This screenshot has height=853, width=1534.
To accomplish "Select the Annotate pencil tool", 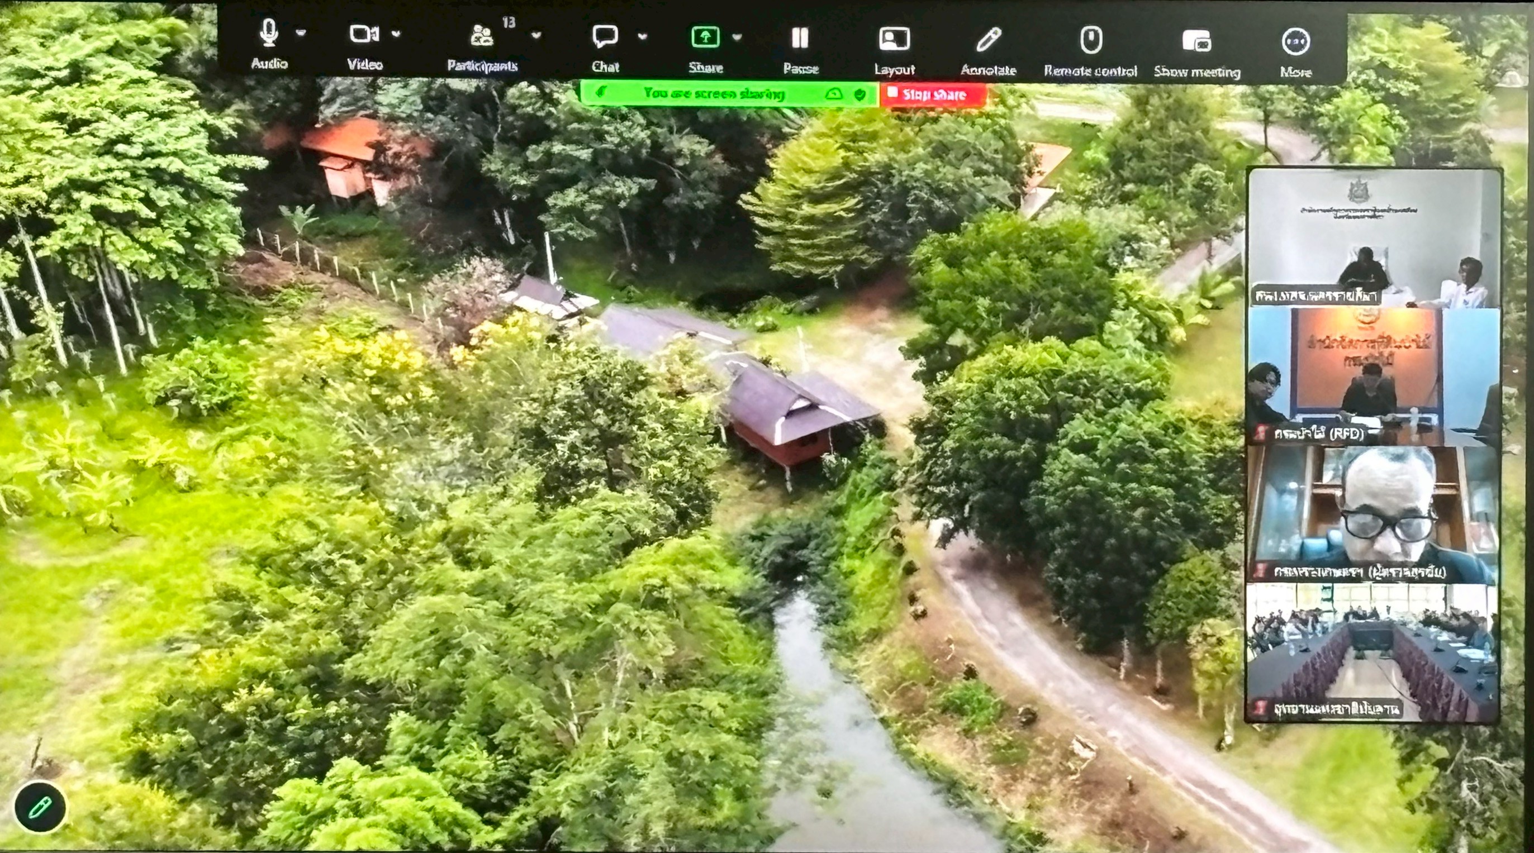I will click(989, 40).
